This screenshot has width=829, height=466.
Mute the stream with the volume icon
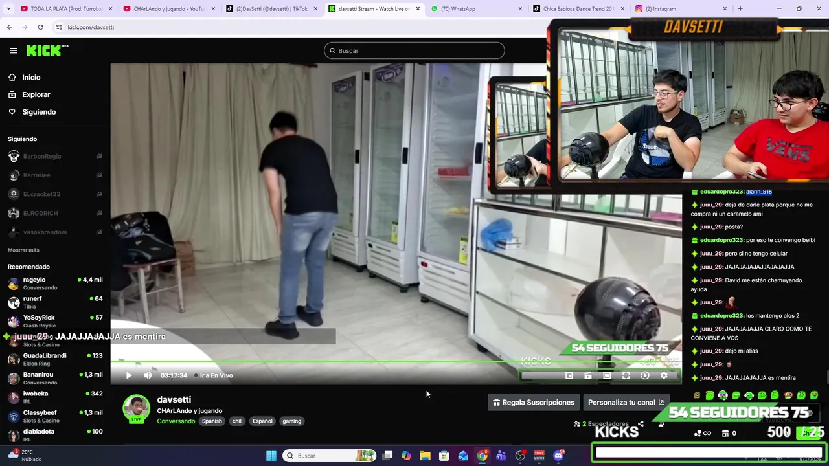pyautogui.click(x=148, y=375)
